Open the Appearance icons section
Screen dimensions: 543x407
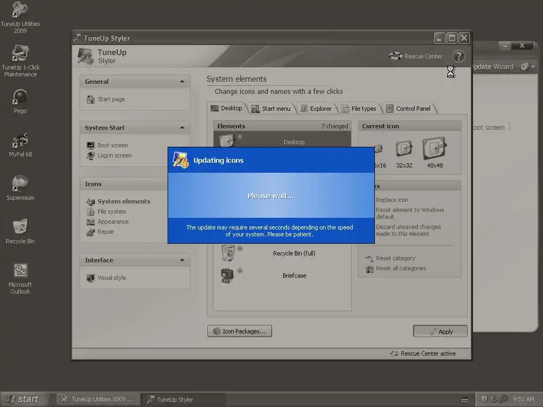pos(107,222)
